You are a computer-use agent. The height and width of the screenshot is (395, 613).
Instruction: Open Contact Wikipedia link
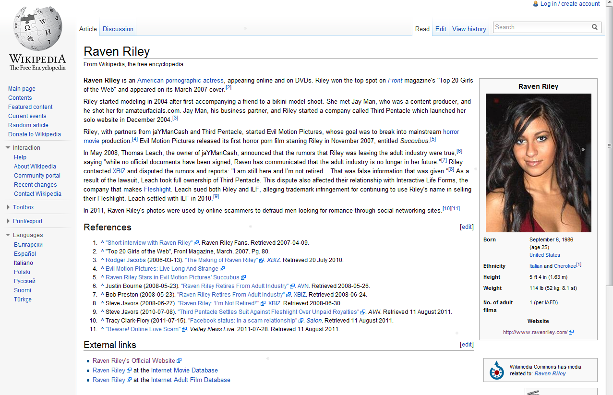click(x=37, y=194)
